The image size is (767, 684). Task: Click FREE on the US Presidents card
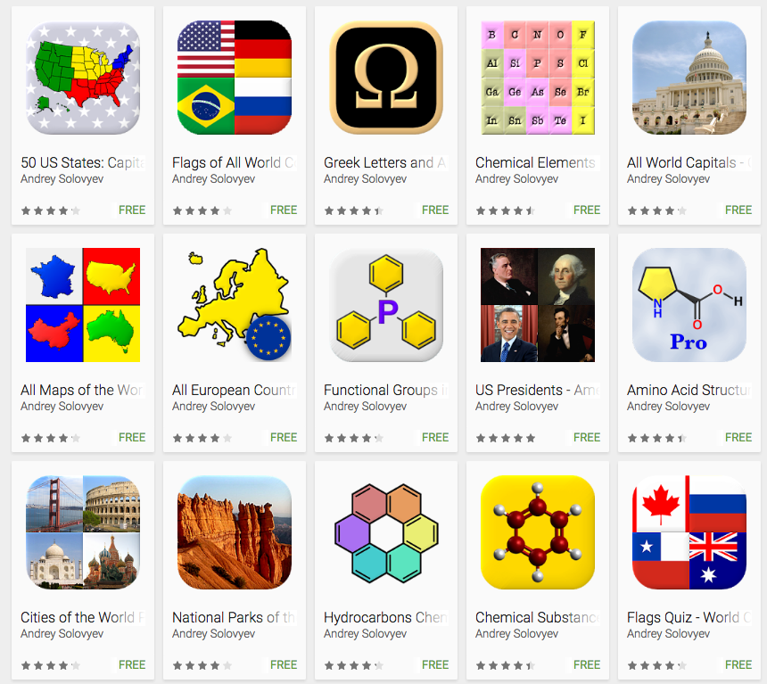pos(587,437)
